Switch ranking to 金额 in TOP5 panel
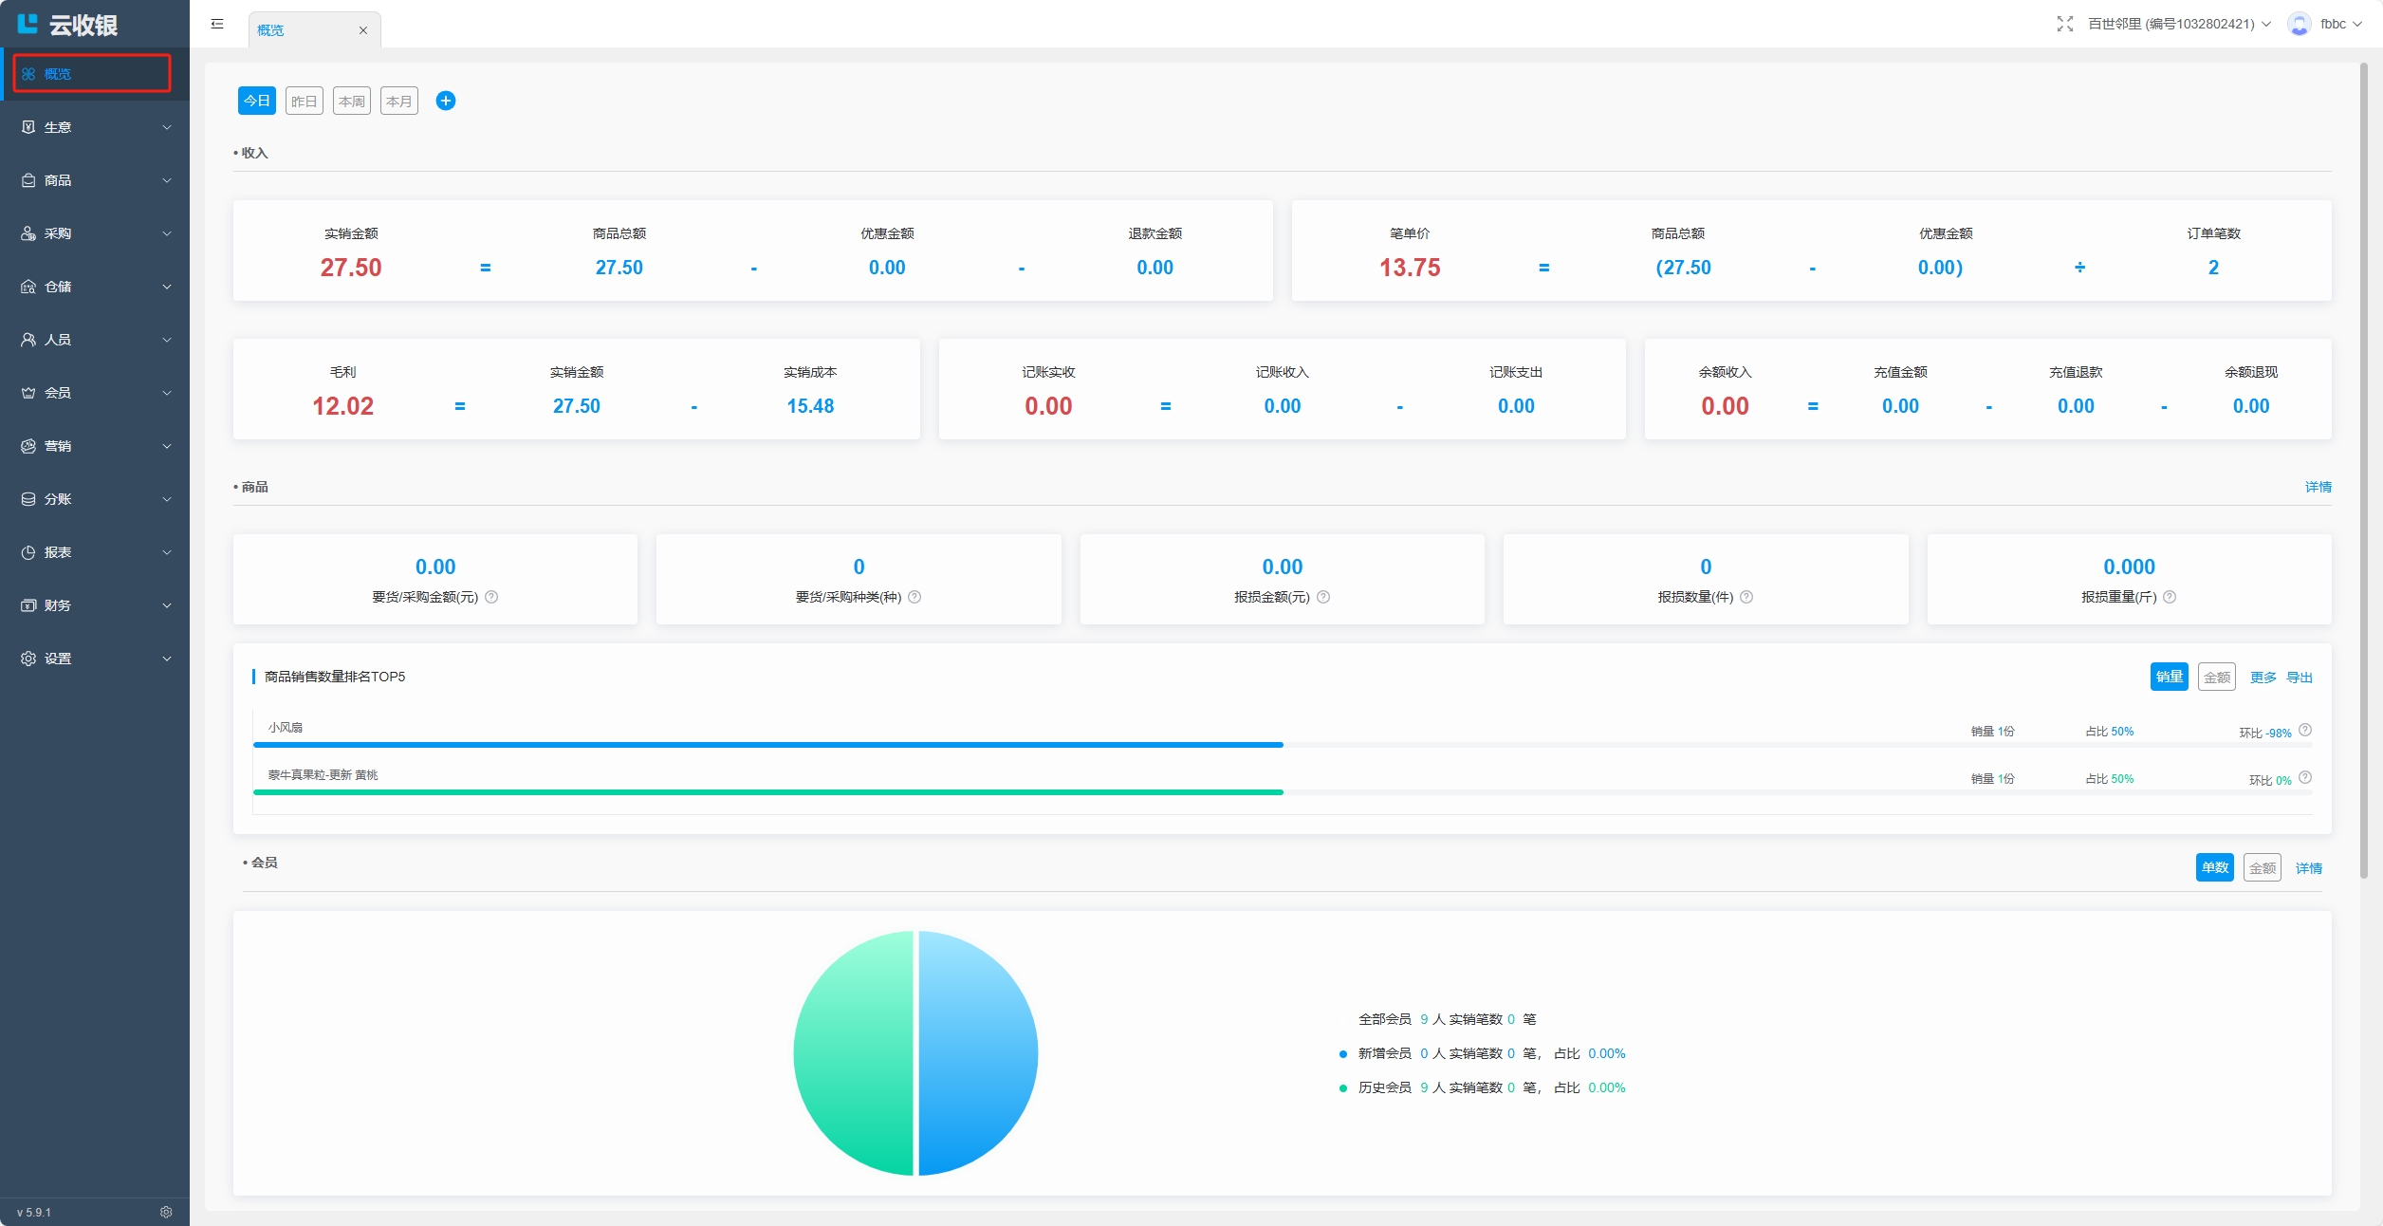Screen dimensions: 2383x1226 pyautogui.click(x=2216, y=677)
